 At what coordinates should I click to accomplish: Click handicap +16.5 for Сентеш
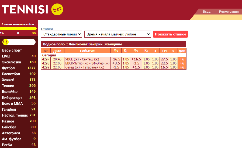point(136,59)
